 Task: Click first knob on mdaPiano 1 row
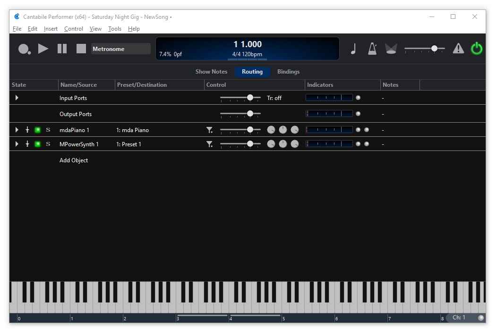coord(271,130)
